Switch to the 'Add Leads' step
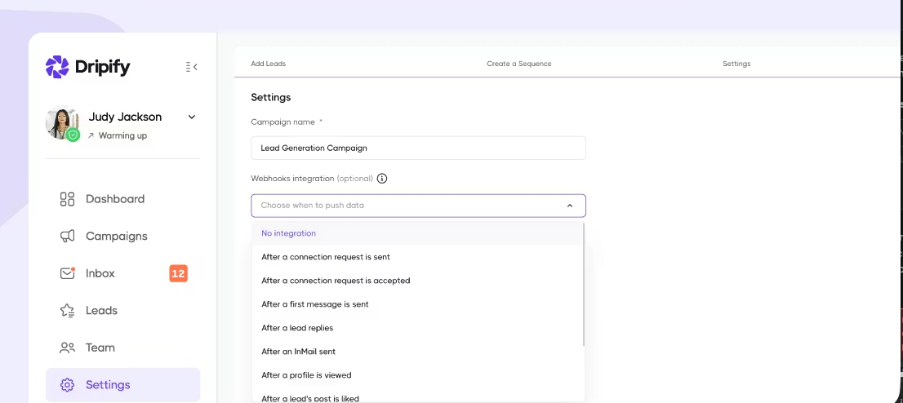 (268, 64)
